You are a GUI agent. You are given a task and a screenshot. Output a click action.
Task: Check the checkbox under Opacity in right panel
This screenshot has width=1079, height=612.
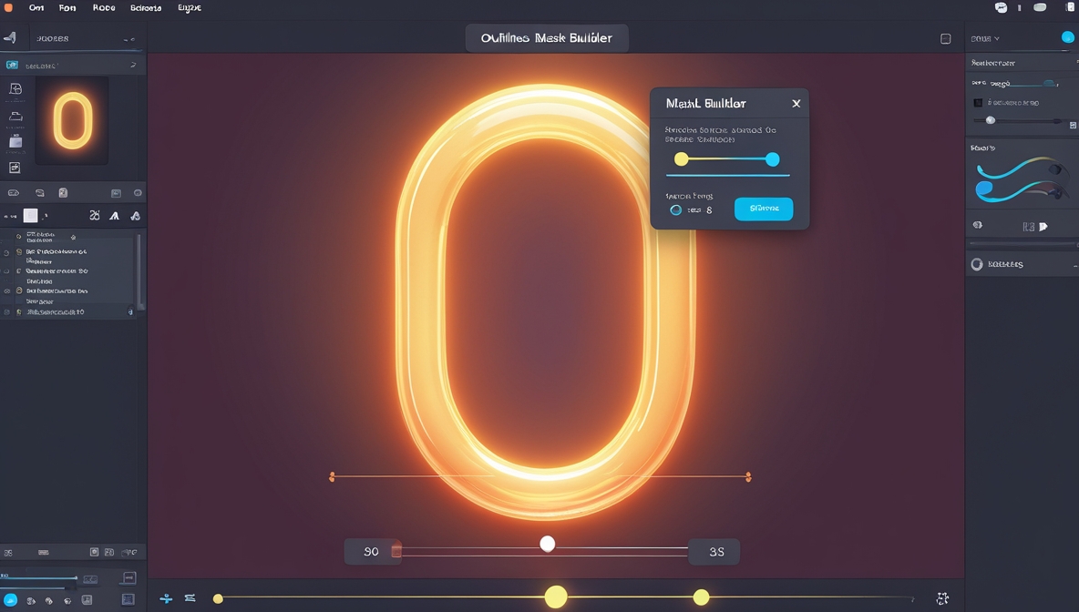coord(979,104)
